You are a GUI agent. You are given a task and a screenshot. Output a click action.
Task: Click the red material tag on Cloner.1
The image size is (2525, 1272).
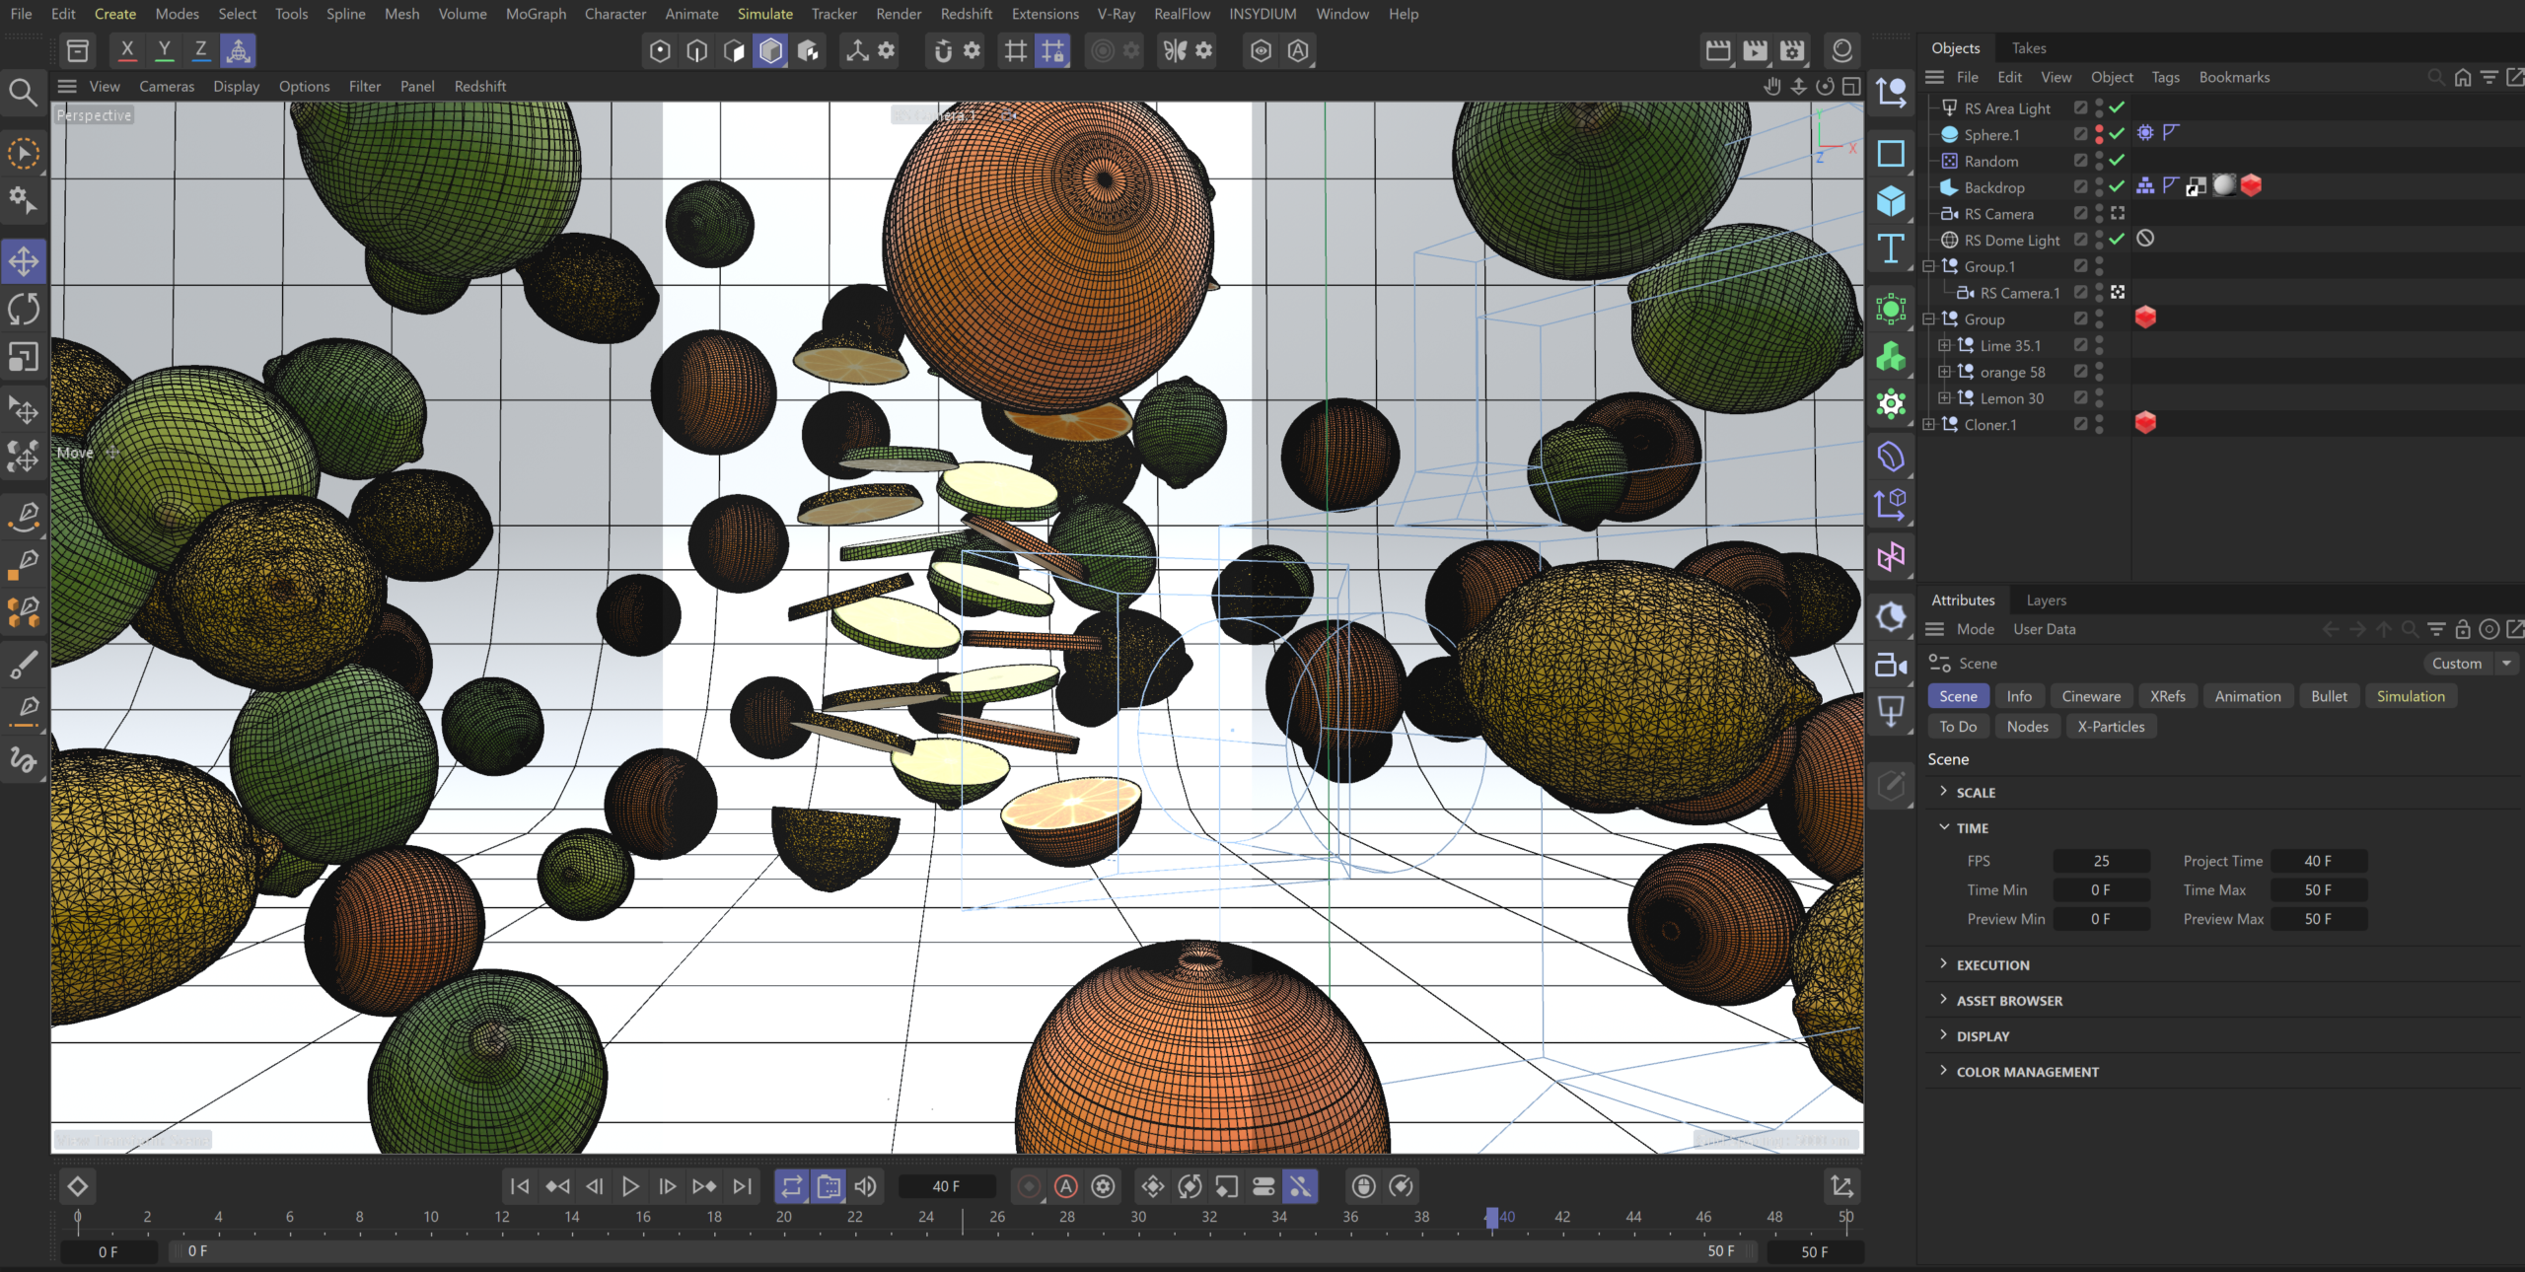point(2144,423)
